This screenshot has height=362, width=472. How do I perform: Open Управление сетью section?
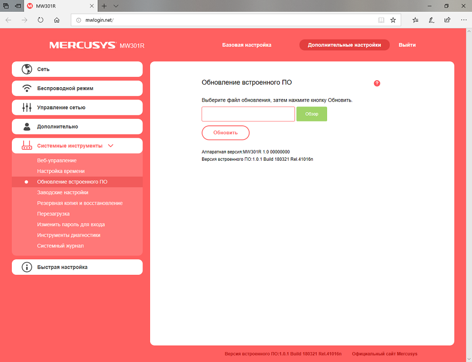[77, 107]
